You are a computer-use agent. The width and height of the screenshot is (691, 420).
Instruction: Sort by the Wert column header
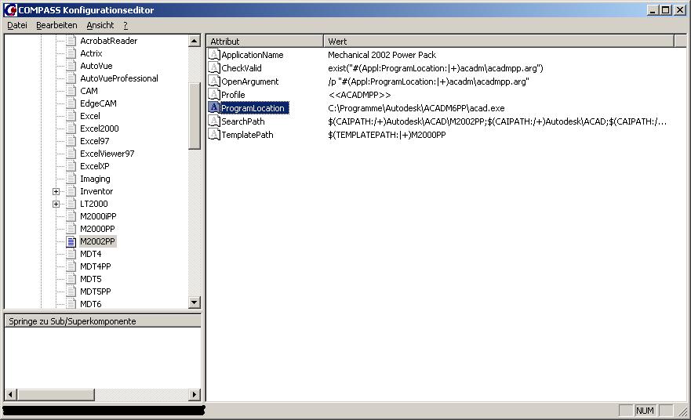point(499,42)
